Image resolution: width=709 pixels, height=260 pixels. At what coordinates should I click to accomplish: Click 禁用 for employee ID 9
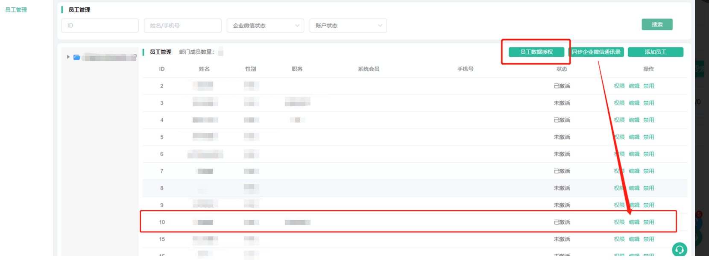pos(649,205)
